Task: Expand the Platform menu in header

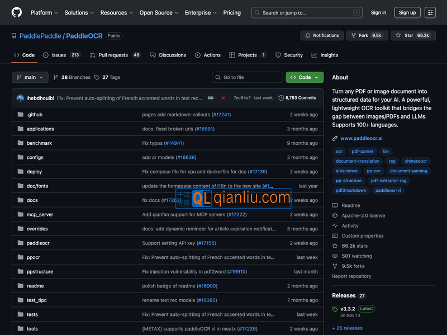Action: [44, 12]
